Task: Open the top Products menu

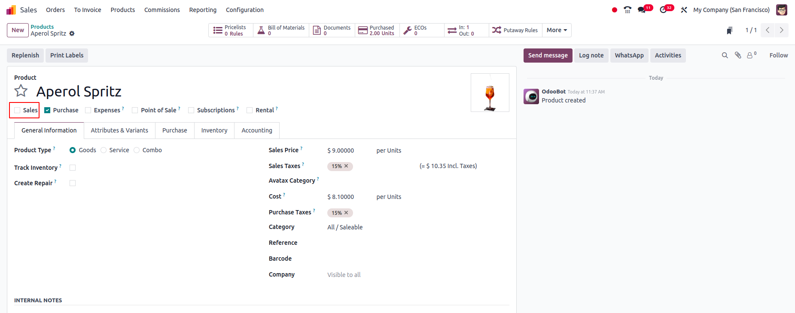Action: coord(123,10)
